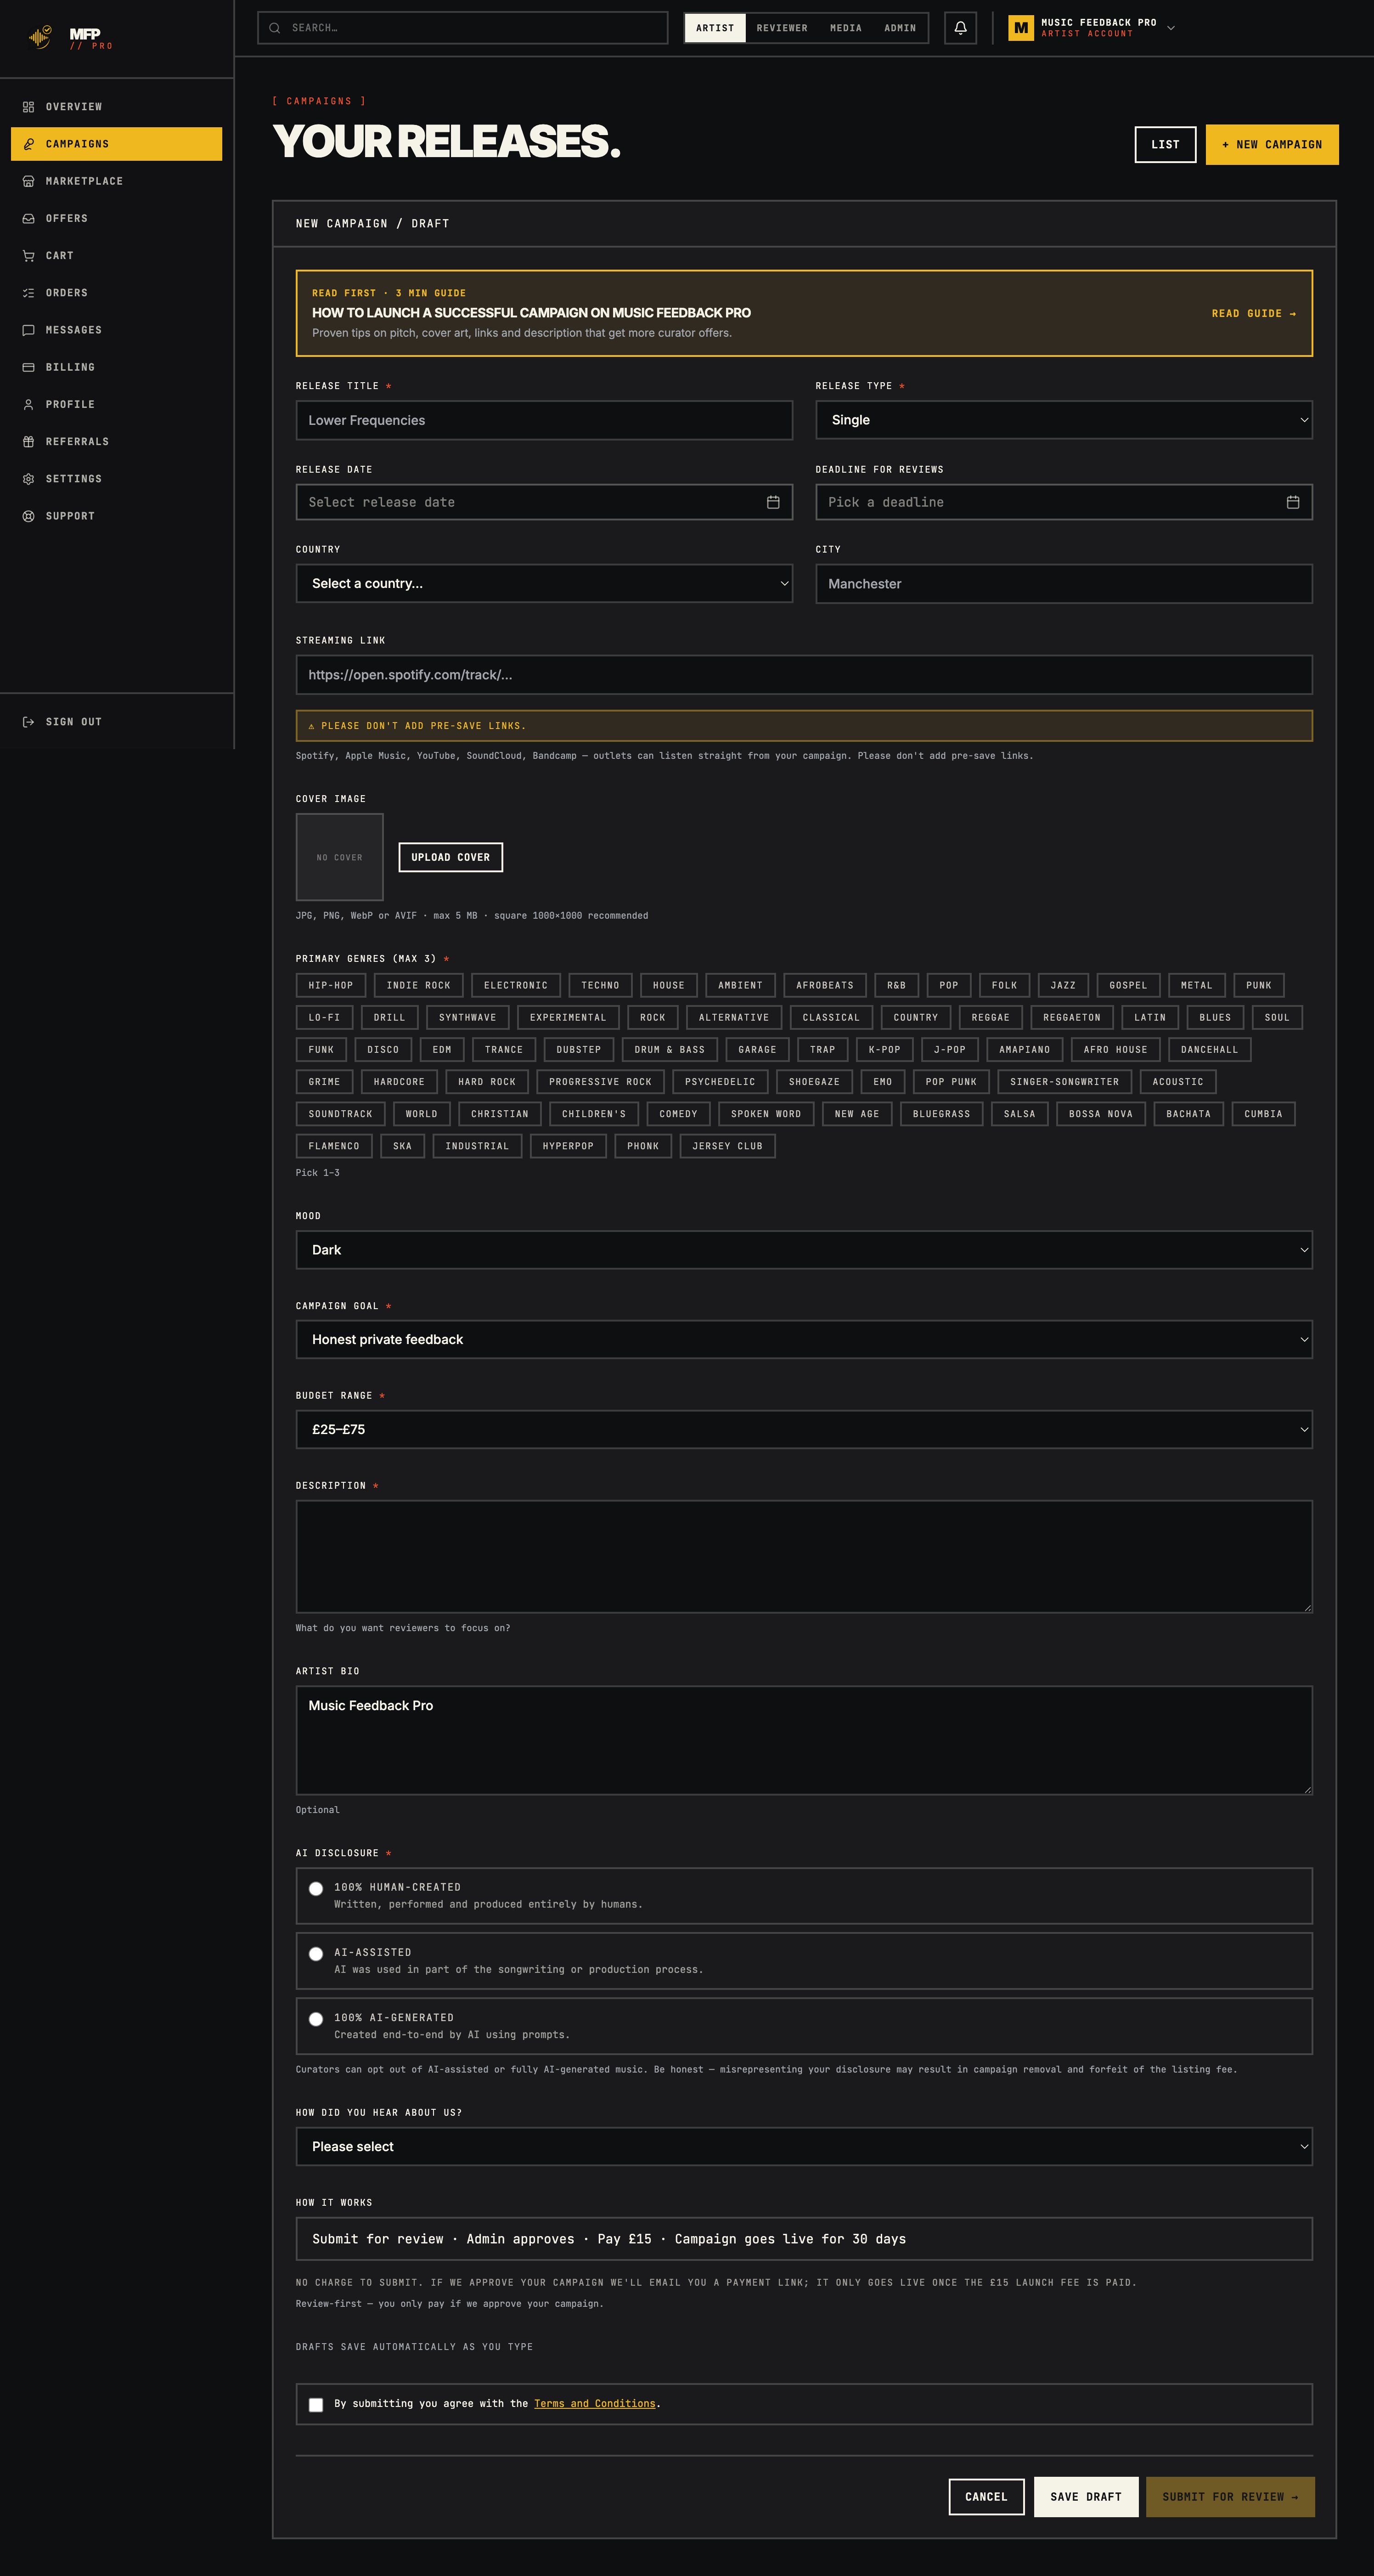Open the Budget Range dropdown
Viewport: 1374px width, 2576px height.
click(x=804, y=1430)
